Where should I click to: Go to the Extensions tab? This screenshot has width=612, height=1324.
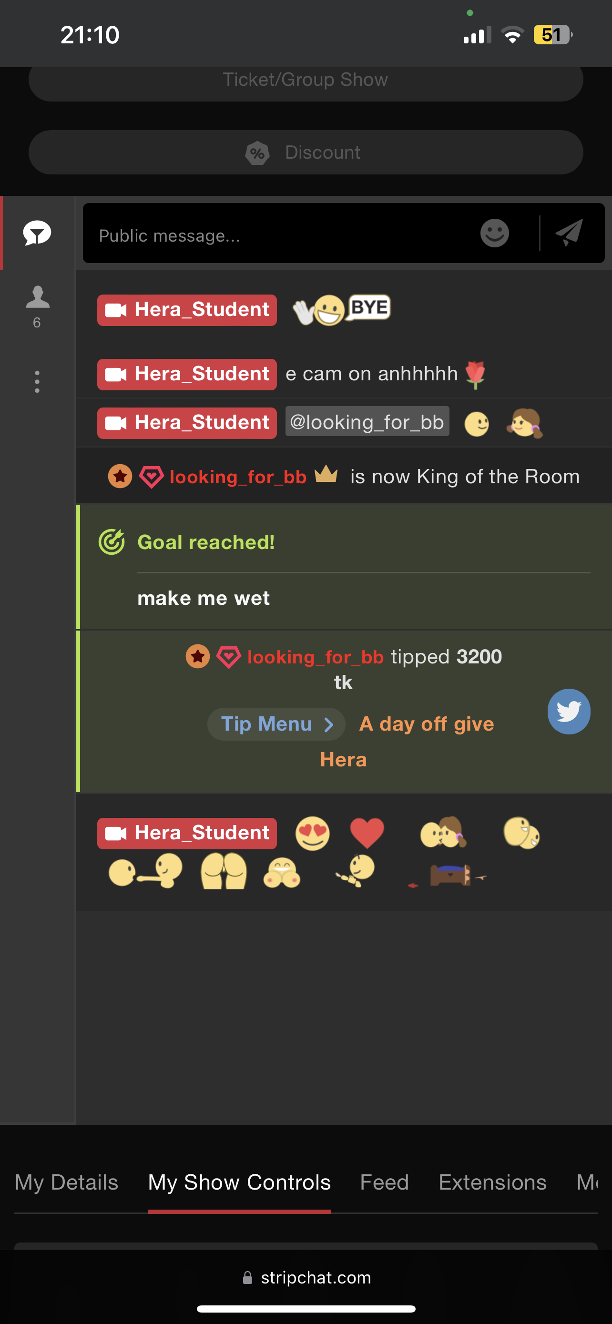pyautogui.click(x=492, y=1182)
